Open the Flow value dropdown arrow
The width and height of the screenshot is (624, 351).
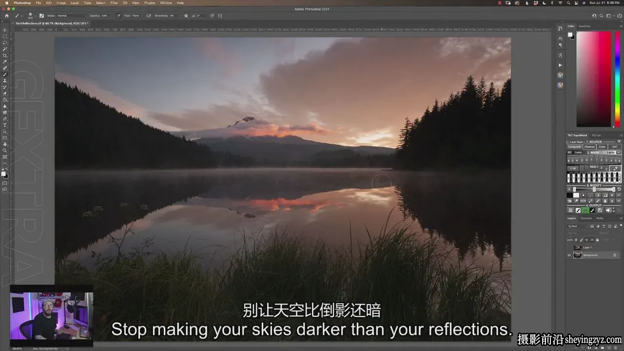142,16
